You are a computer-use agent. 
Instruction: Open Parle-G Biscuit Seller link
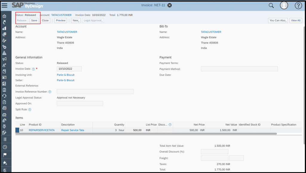[65, 80]
